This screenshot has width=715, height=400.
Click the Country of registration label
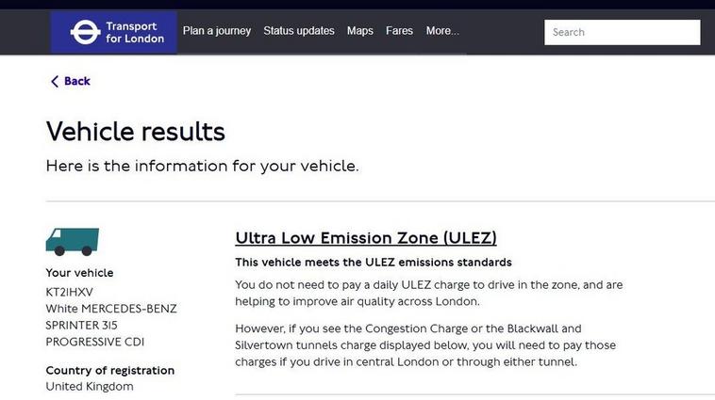[x=110, y=371]
